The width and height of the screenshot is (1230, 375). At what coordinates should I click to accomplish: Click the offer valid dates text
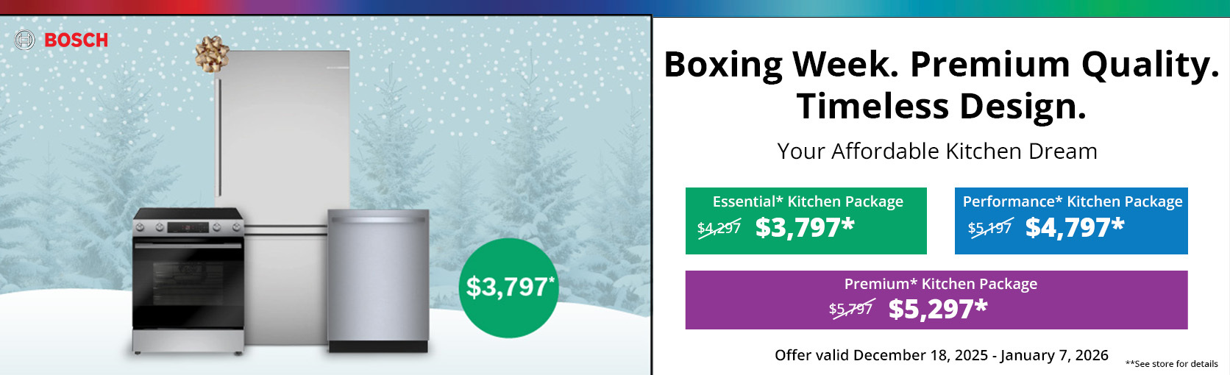click(x=941, y=355)
